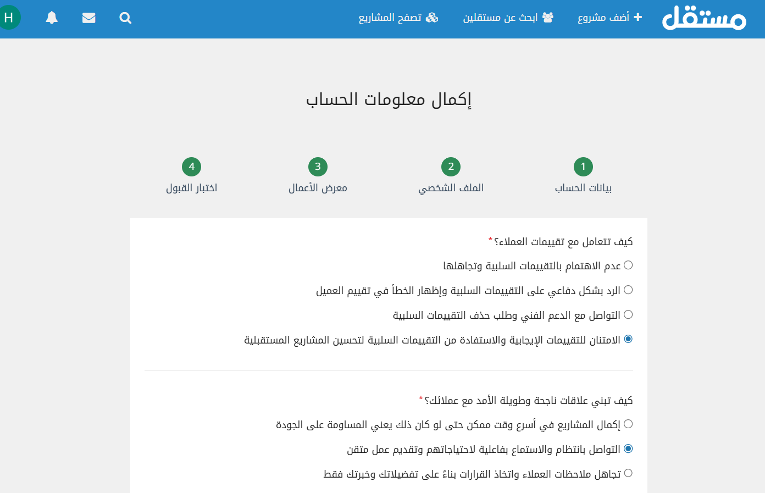Open the تصفح المشاريع navigation link
The width and height of the screenshot is (765, 493).
click(390, 18)
